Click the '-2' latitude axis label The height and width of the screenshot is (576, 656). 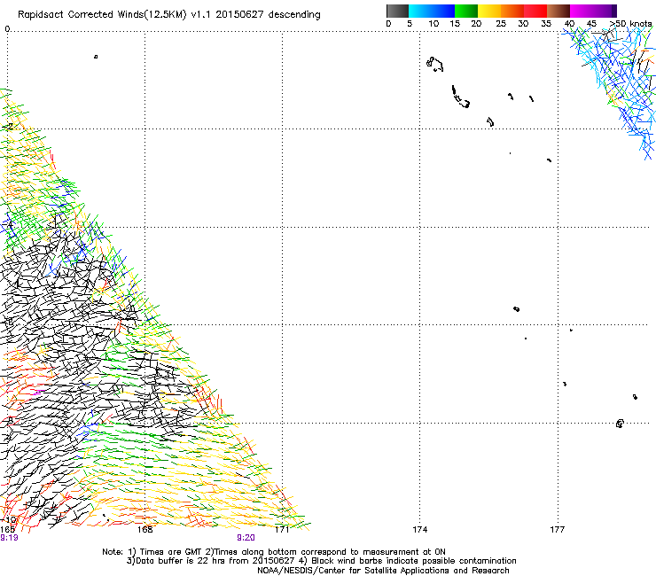(9, 126)
